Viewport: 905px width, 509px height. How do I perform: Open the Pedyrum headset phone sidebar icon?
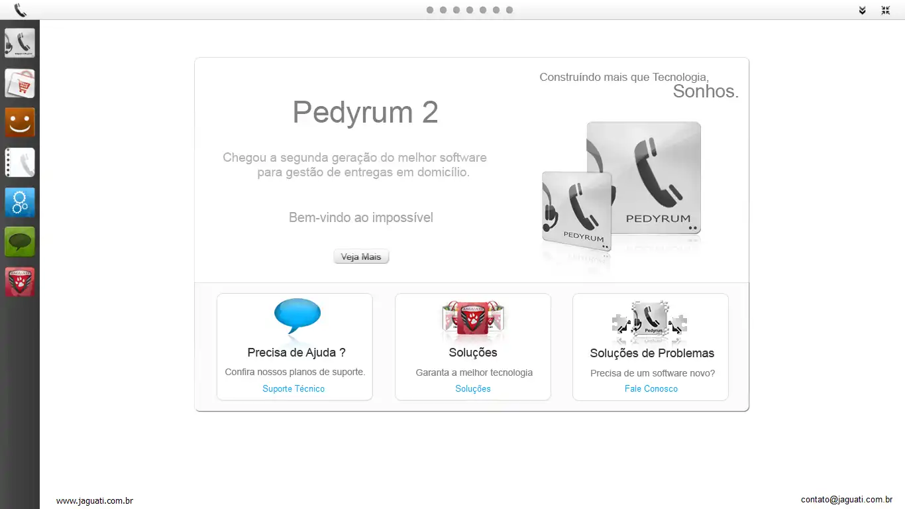click(20, 44)
